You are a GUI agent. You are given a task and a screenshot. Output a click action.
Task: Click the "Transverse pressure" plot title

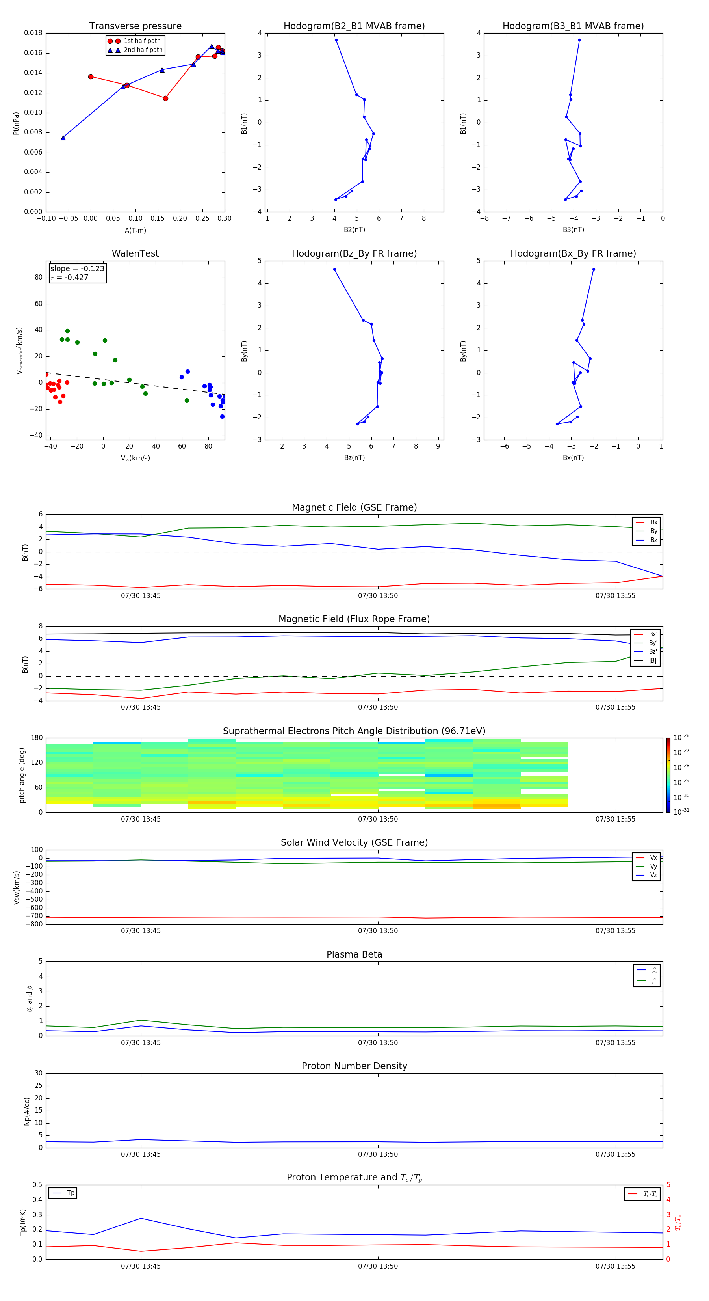pyautogui.click(x=135, y=26)
